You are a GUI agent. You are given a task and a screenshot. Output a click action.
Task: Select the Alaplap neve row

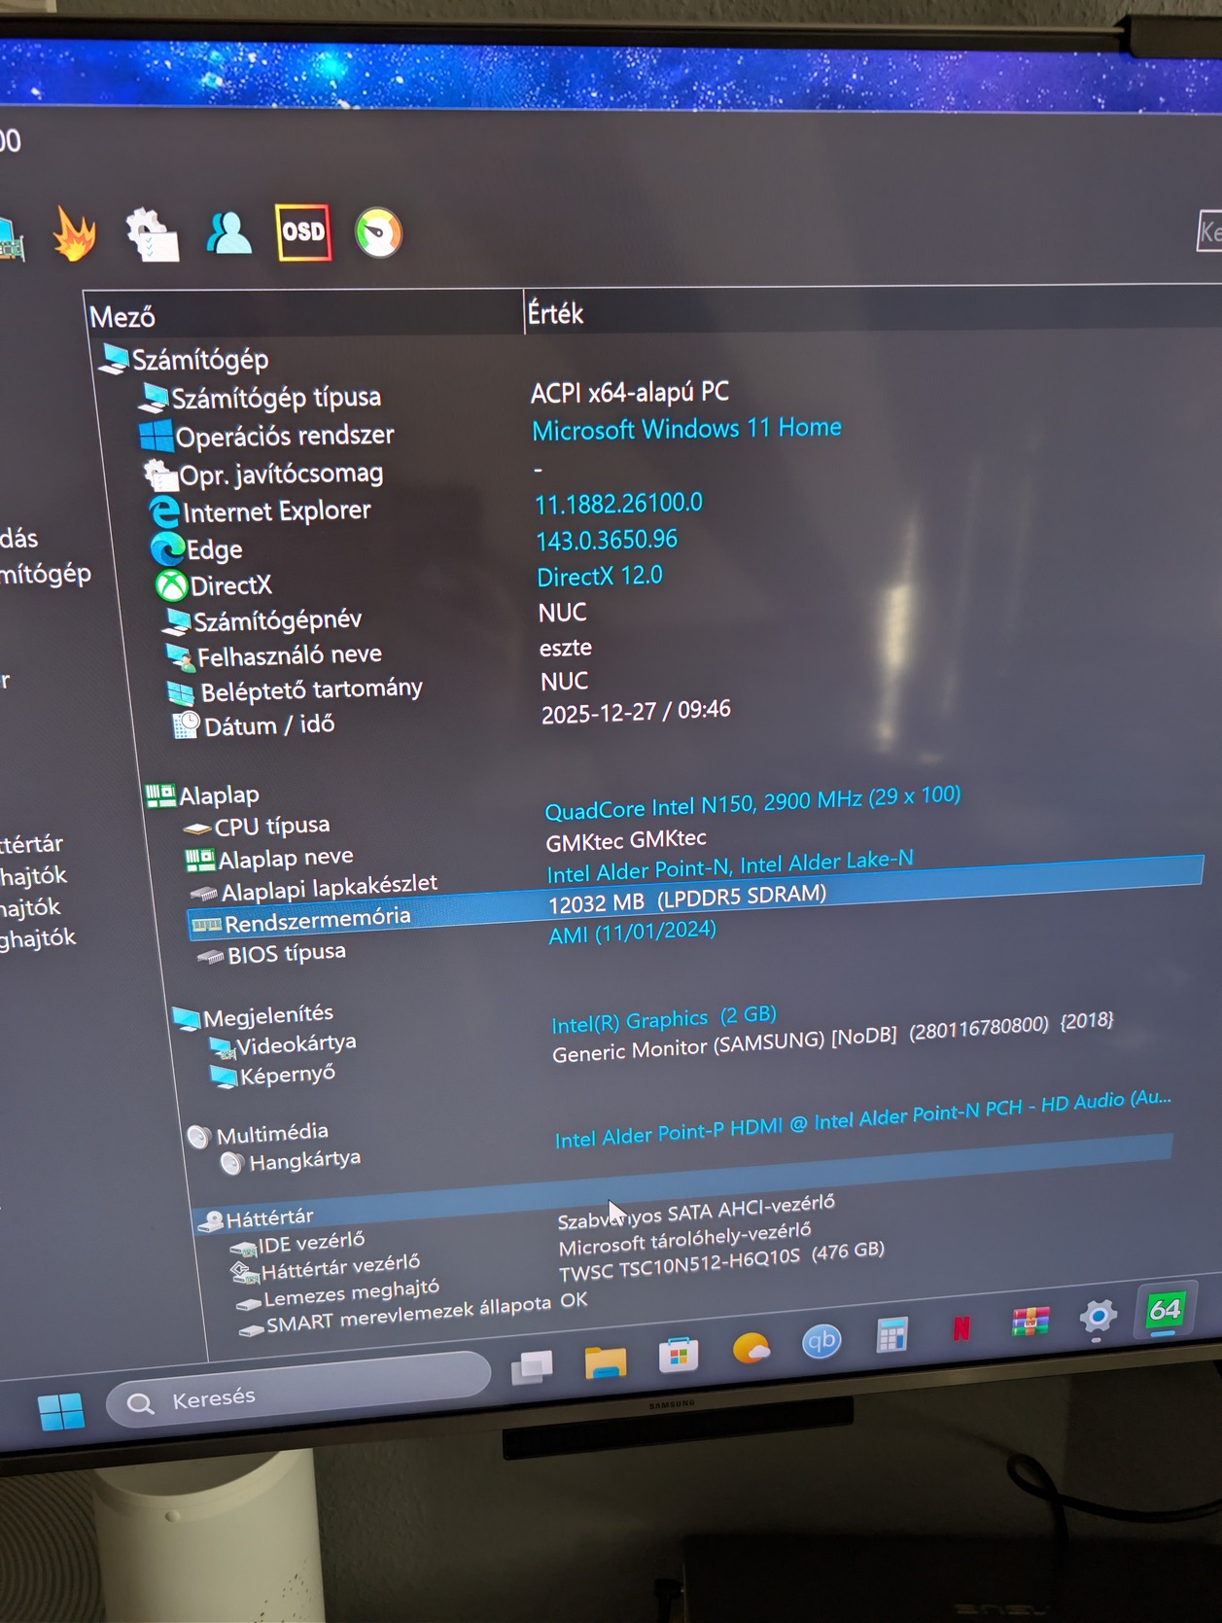click(x=269, y=859)
